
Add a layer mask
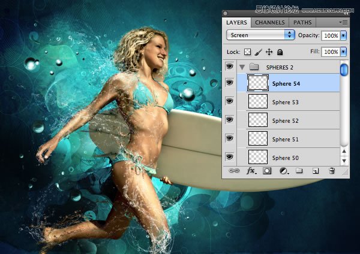click(267, 171)
